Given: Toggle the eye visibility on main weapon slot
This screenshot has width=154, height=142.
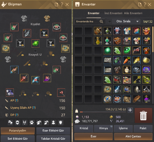Looking at the screenshot, I should click(x=23, y=55).
